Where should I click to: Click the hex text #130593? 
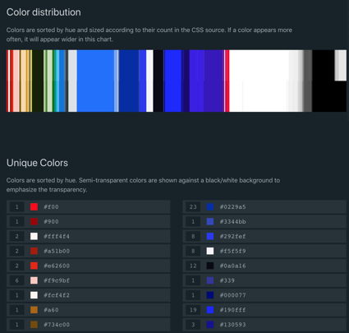click(233, 325)
